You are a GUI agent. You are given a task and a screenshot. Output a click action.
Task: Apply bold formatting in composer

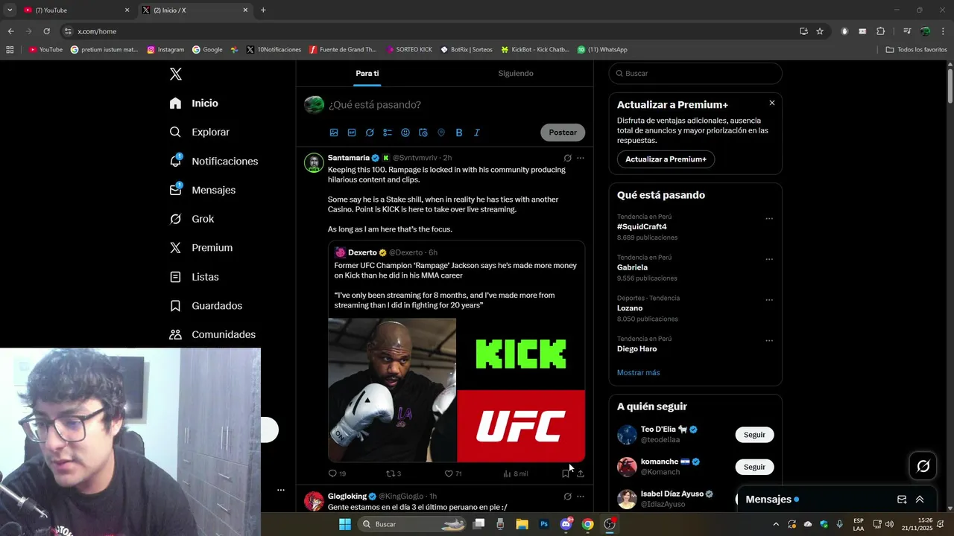click(x=459, y=133)
